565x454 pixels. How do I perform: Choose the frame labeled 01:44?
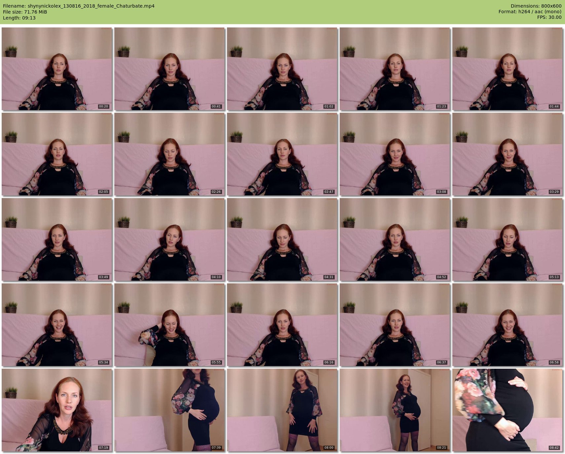[508, 69]
